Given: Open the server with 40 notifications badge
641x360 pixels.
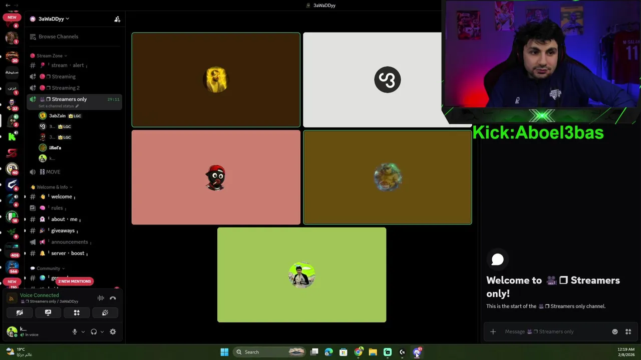Looking at the screenshot, I should pos(12,169).
